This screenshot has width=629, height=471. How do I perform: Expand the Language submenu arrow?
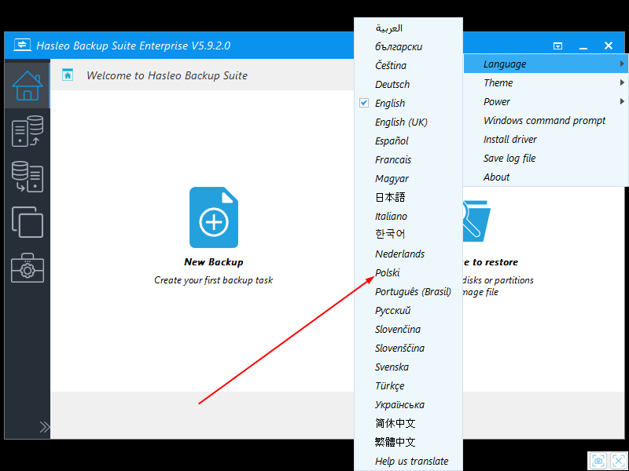pyautogui.click(x=622, y=64)
